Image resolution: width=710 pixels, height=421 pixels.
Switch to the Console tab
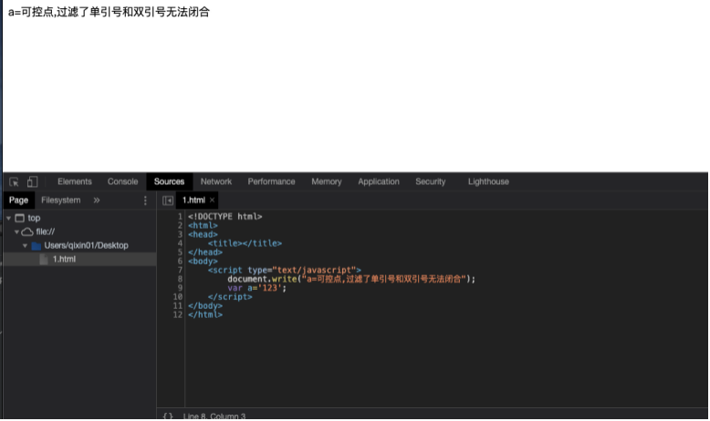click(122, 181)
